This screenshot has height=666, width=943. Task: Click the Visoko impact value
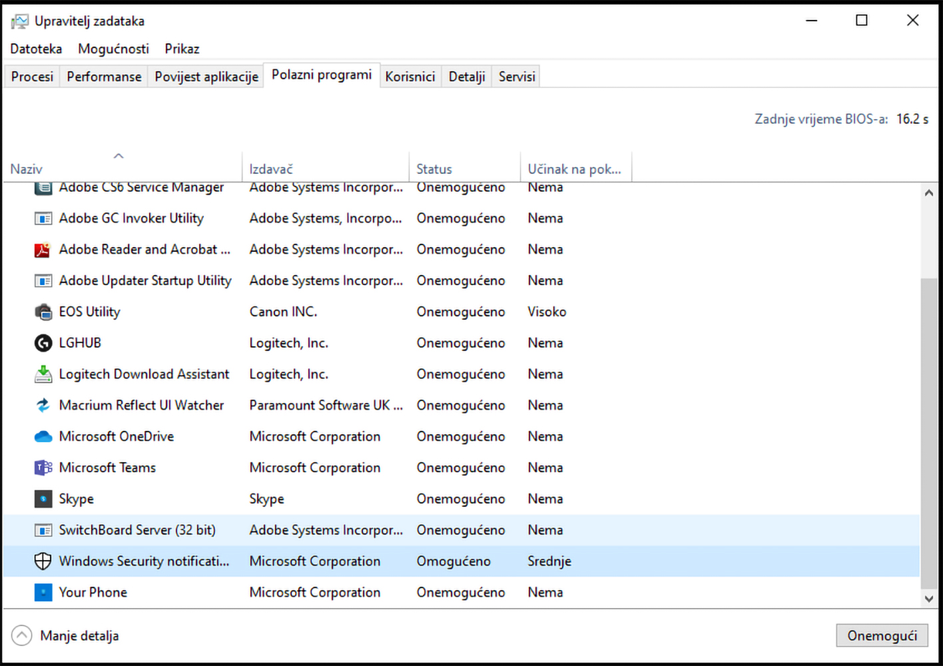(547, 312)
